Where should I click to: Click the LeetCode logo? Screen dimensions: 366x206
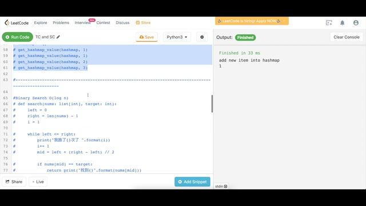[17, 23]
